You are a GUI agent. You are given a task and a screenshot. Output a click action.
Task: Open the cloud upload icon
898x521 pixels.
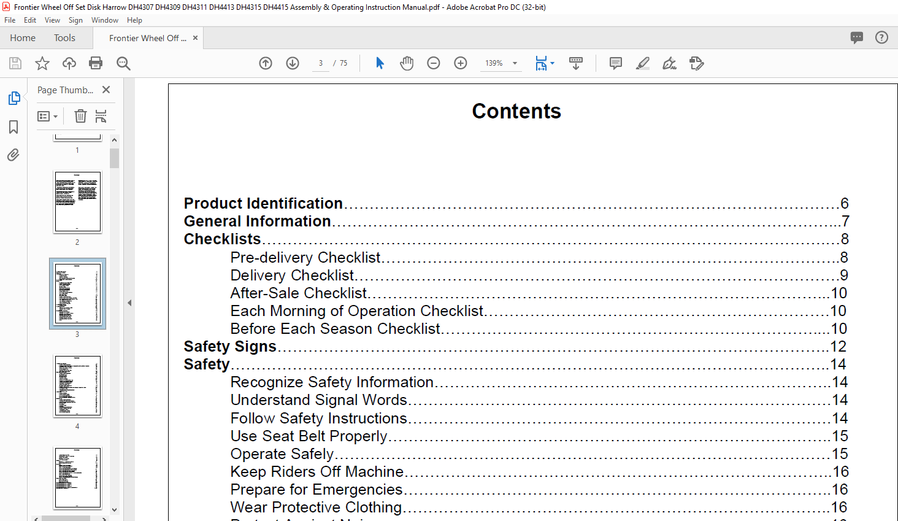[69, 63]
